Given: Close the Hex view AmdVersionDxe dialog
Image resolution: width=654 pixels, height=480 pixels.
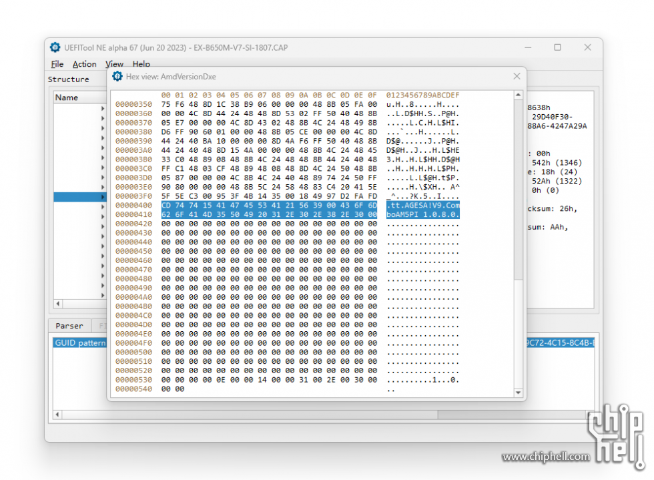Looking at the screenshot, I should tap(517, 76).
